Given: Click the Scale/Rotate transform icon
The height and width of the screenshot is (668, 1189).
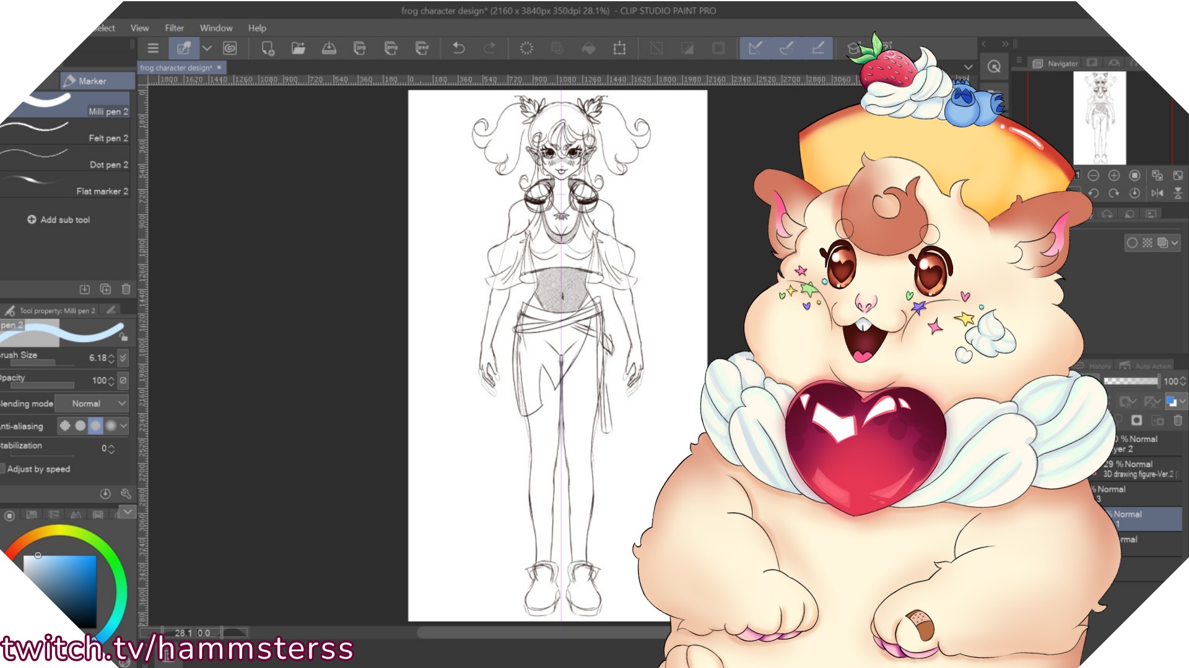Looking at the screenshot, I should point(619,48).
